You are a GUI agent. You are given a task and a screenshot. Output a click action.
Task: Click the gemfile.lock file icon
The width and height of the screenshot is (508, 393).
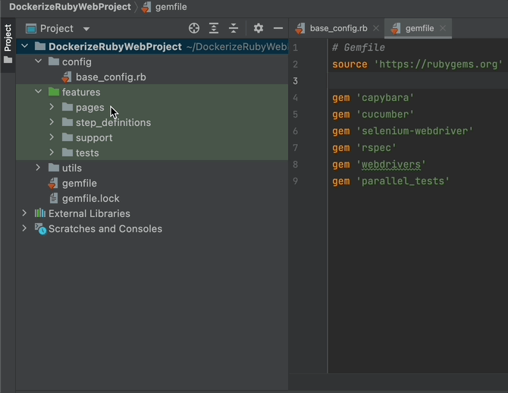point(54,199)
